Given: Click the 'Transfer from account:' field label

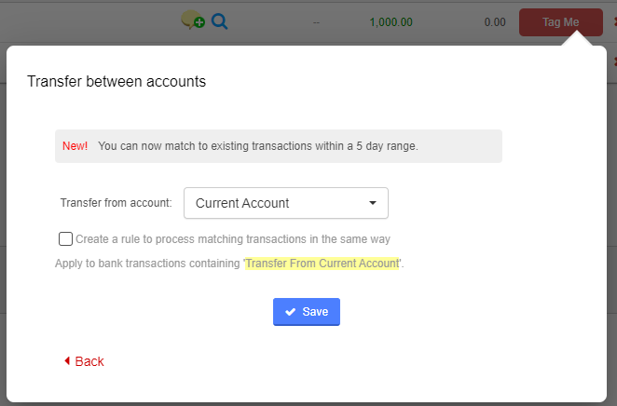Looking at the screenshot, I should coord(116,203).
